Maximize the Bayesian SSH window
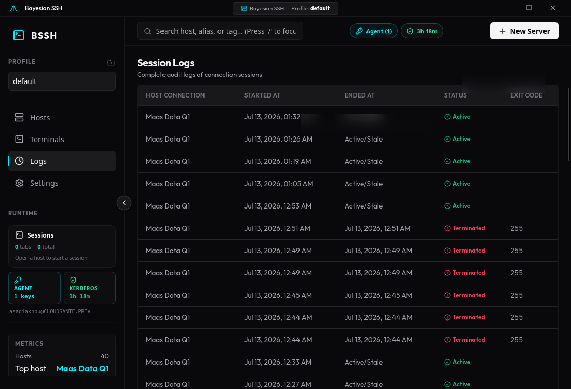 529,8
